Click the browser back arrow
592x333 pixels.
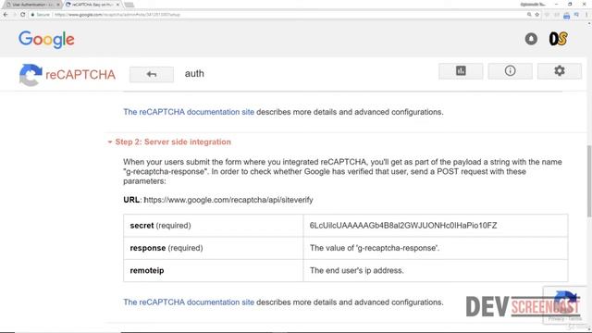6,15
